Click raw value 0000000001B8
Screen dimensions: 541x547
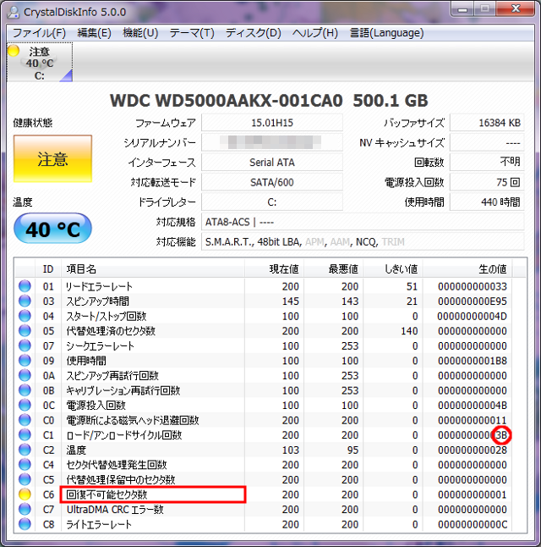[x=473, y=361]
